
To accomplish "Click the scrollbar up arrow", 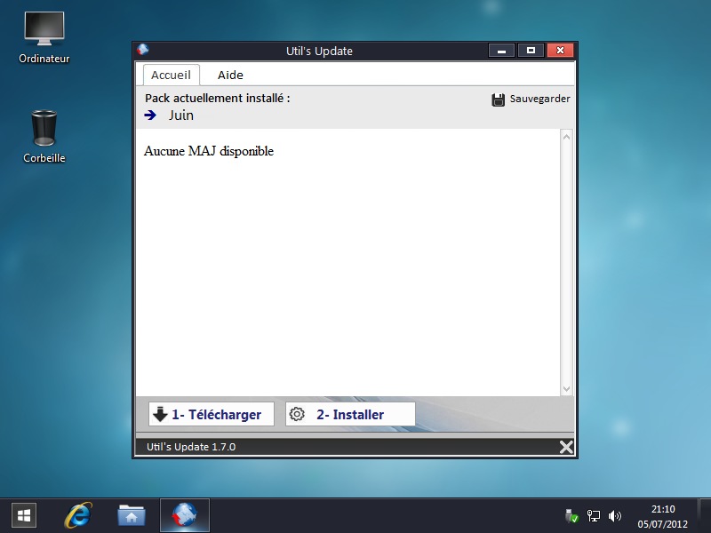I will point(566,137).
